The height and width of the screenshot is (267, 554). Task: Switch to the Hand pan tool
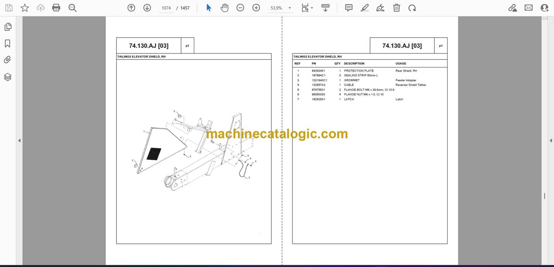[225, 8]
